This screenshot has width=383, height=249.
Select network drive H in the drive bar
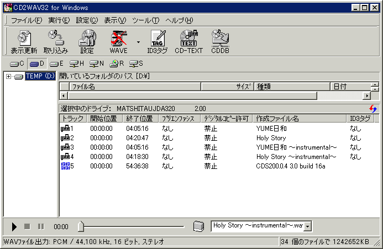pyautogui.click(x=77, y=63)
